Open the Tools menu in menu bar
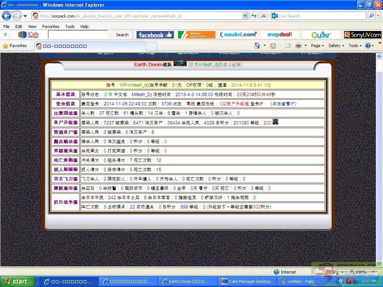 (70, 27)
